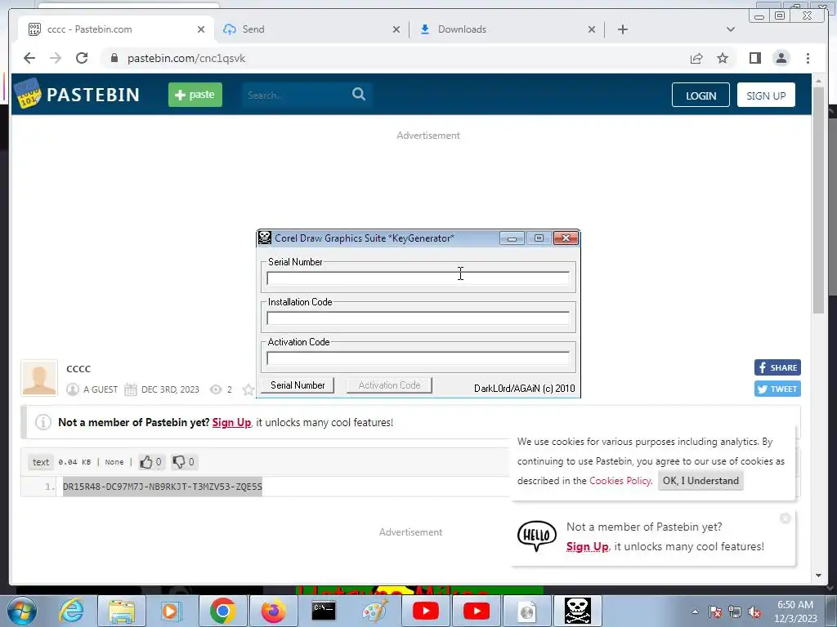
Task: Expand the tab search dropdown arrow
Action: (x=730, y=29)
